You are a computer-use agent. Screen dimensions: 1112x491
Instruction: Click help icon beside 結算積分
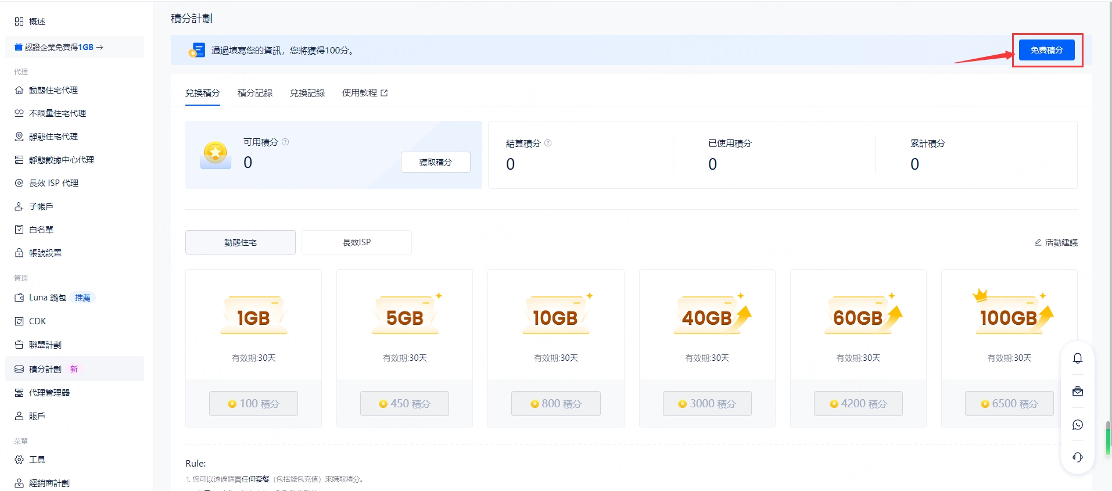[x=548, y=143]
